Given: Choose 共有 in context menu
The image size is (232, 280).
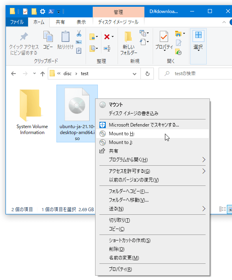Looking at the screenshot, I should coord(152,151).
